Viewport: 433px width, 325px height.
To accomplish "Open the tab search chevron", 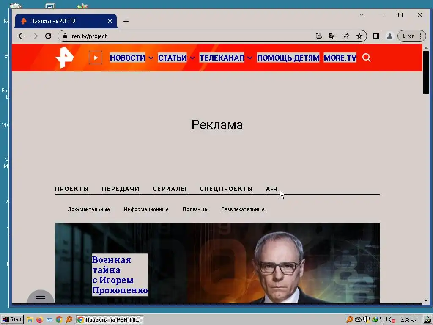I will click(362, 15).
